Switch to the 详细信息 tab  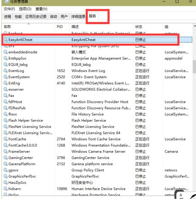(78, 17)
